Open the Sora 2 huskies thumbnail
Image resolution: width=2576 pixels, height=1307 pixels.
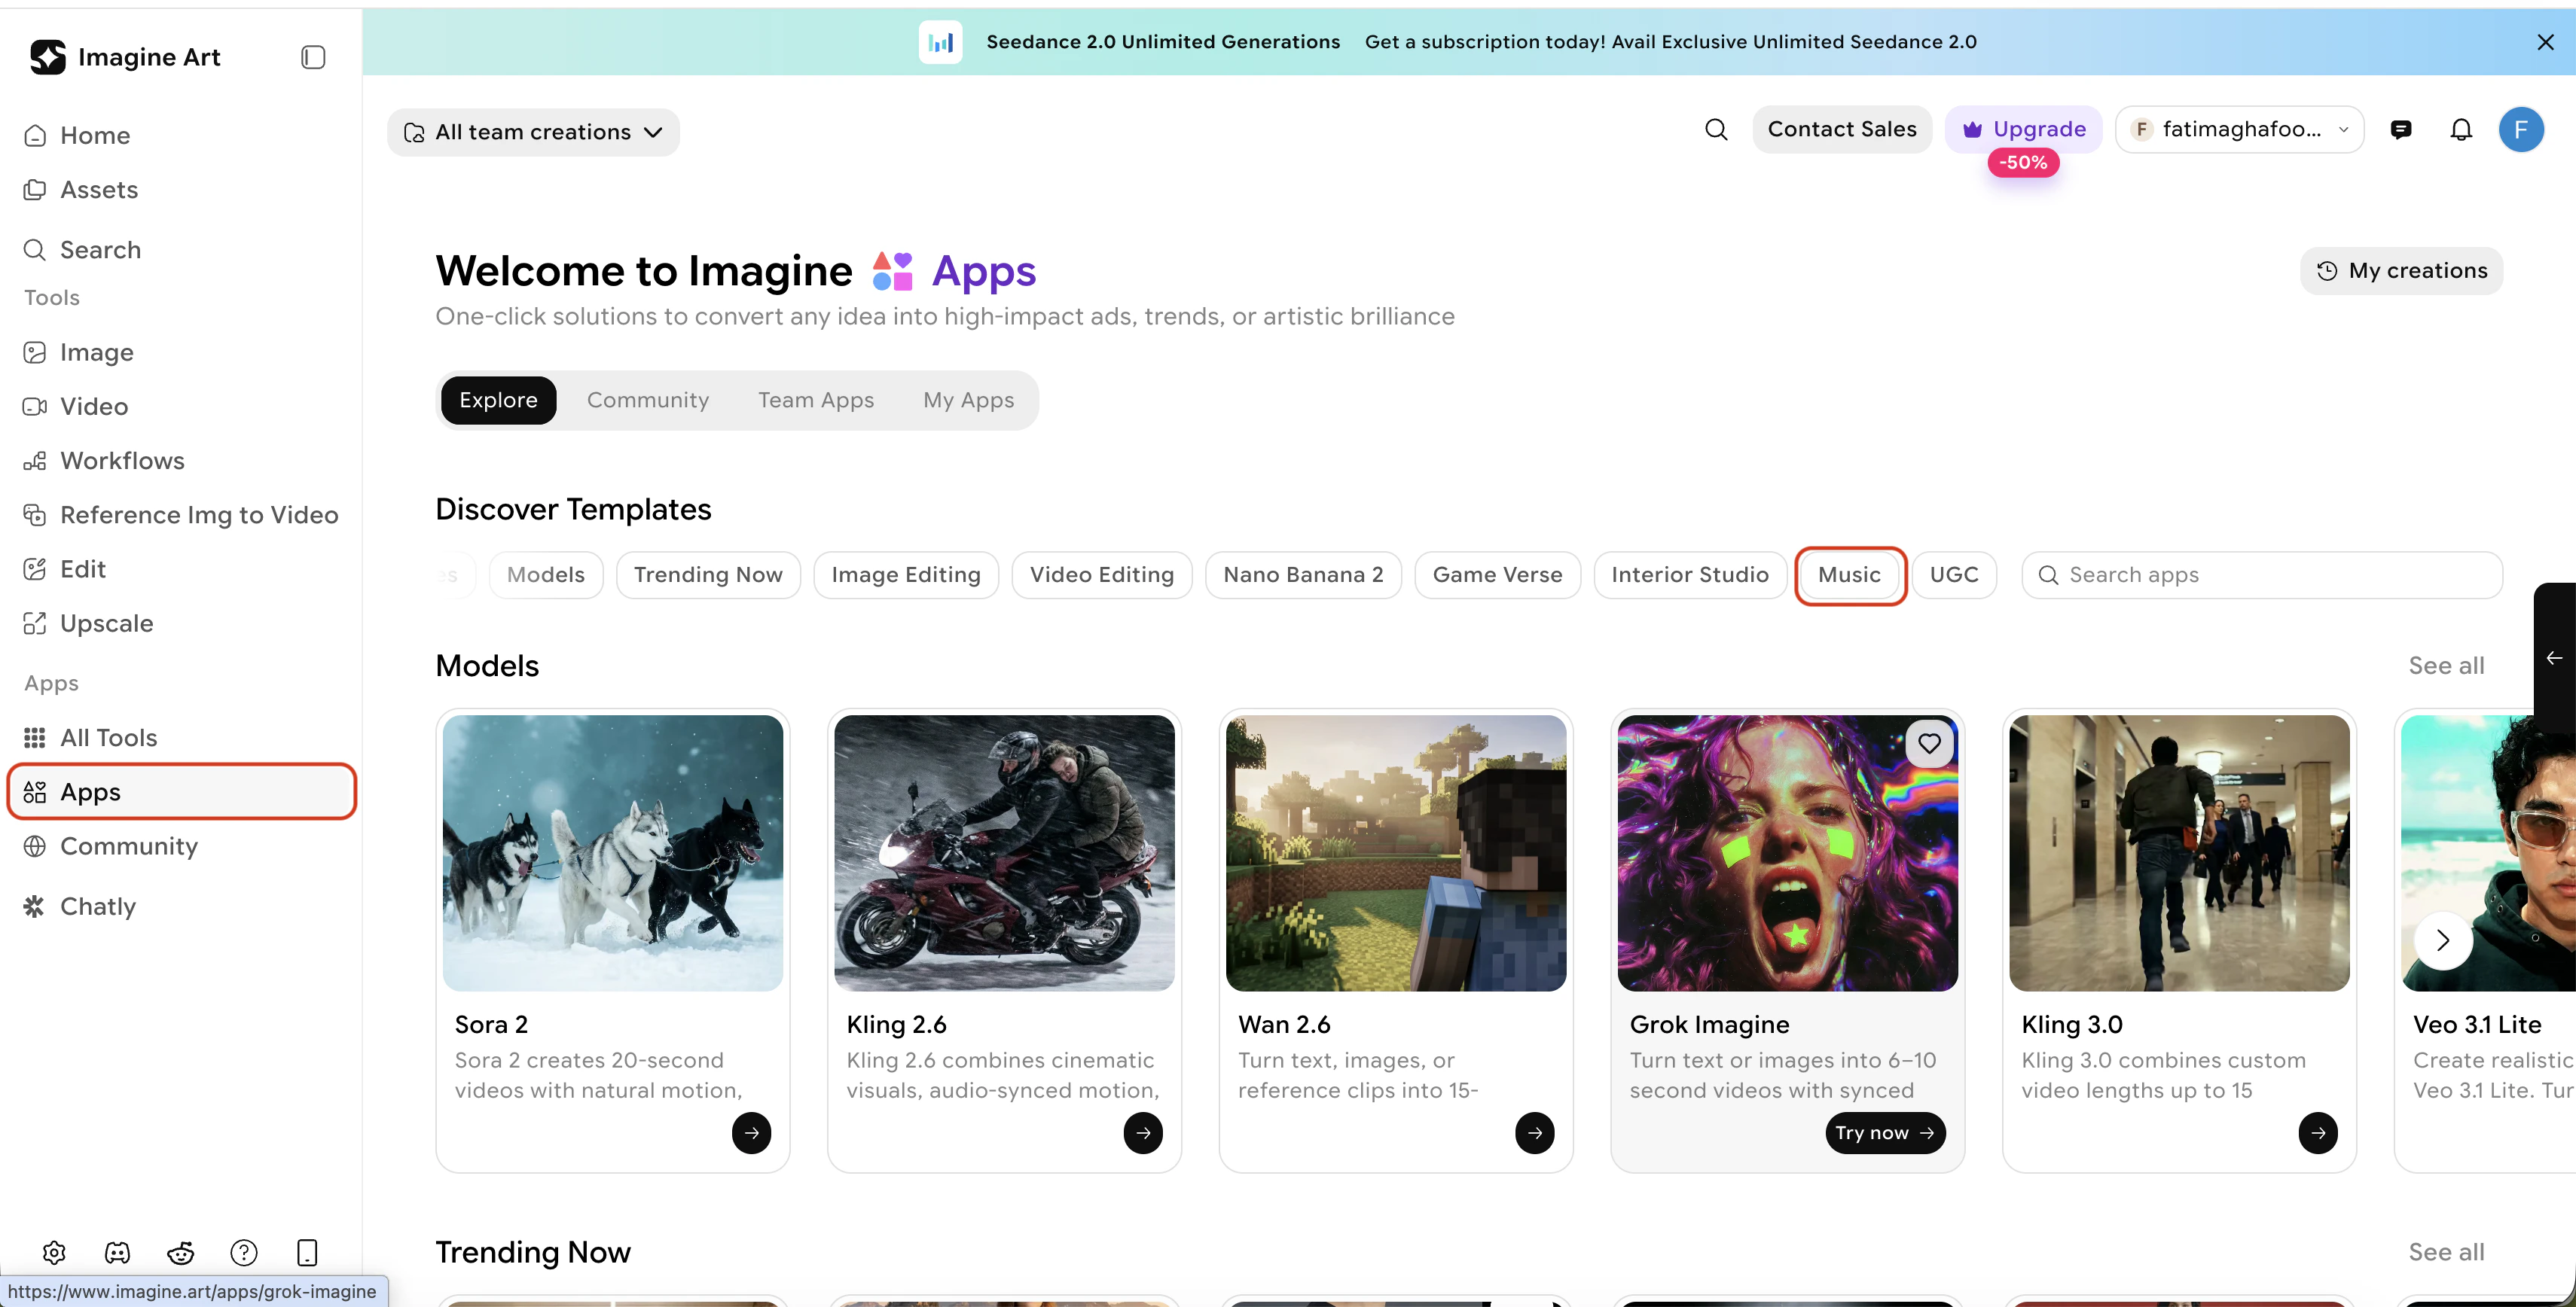(x=613, y=852)
